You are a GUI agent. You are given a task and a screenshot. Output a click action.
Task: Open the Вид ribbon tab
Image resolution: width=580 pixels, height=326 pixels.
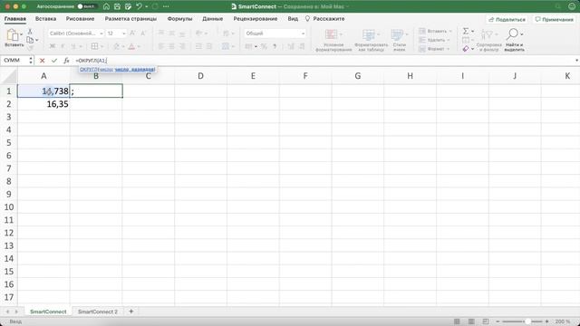293,18
